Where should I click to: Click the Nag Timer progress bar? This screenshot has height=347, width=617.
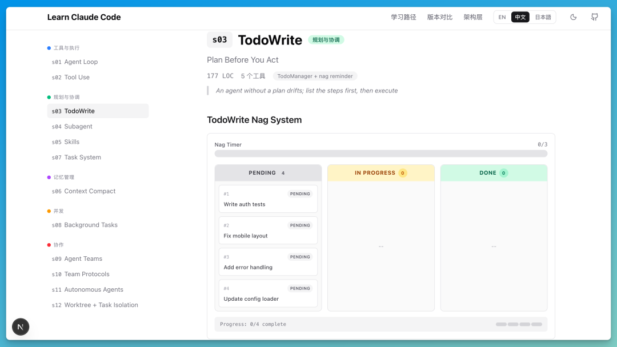[x=381, y=154]
